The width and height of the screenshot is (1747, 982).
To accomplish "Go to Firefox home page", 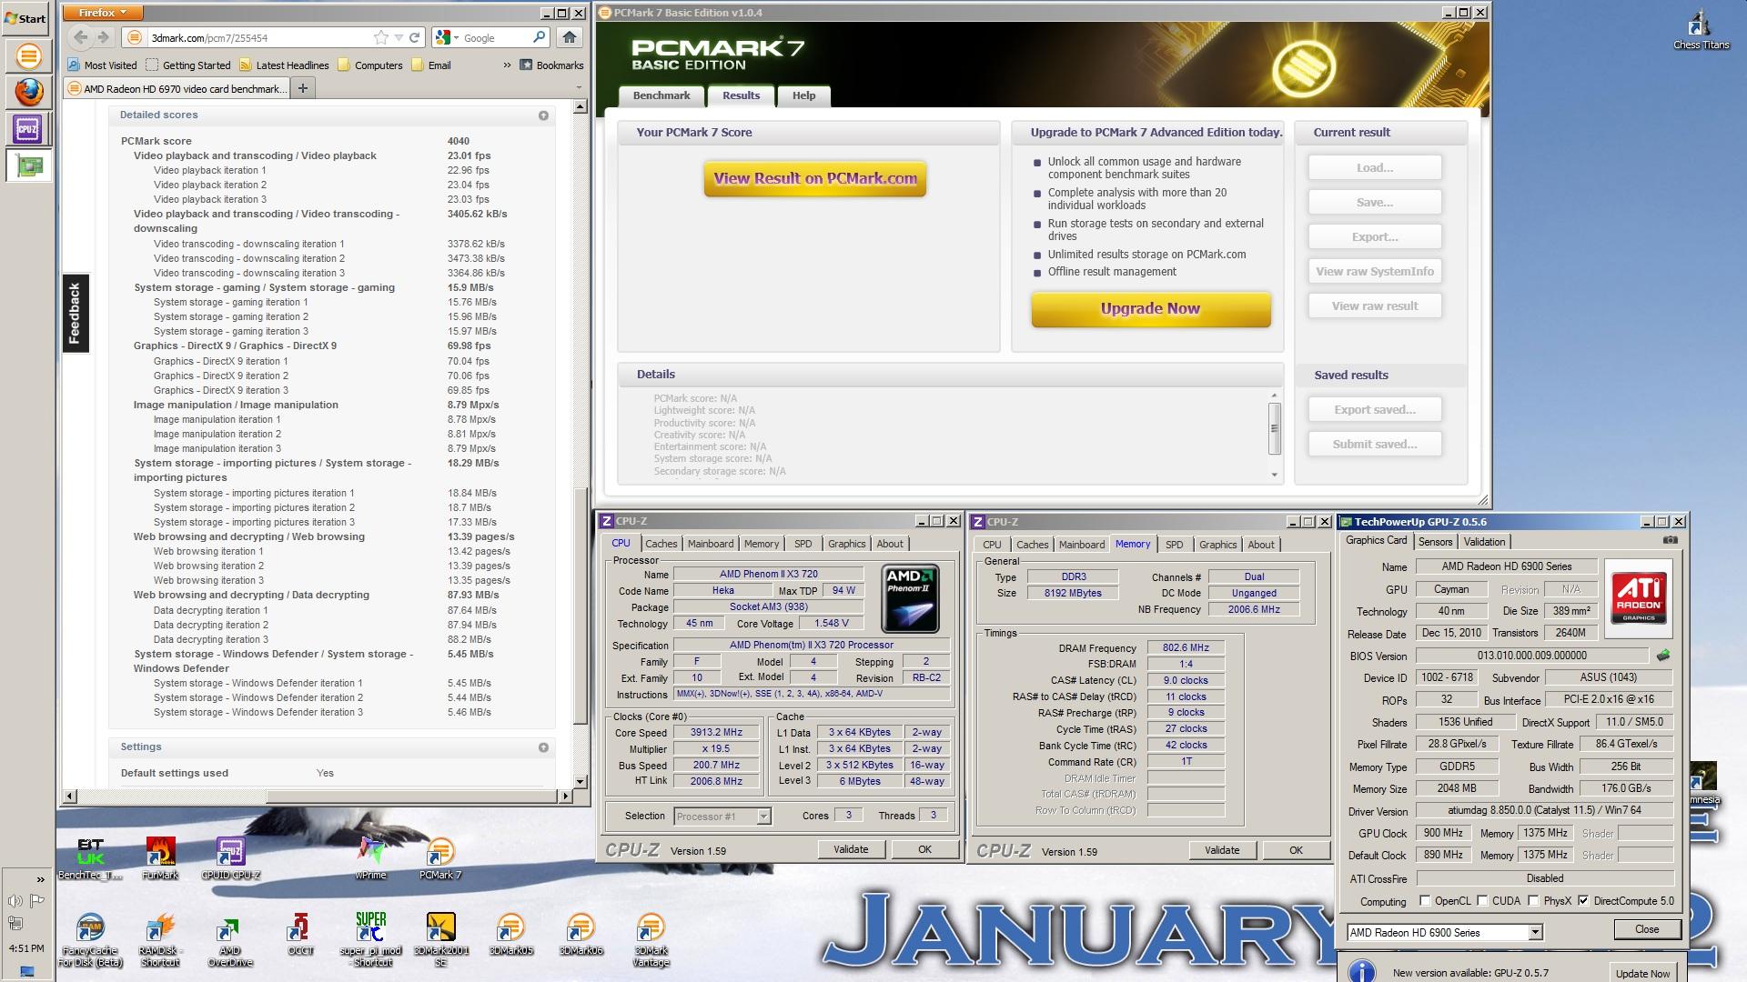I will tap(570, 37).
